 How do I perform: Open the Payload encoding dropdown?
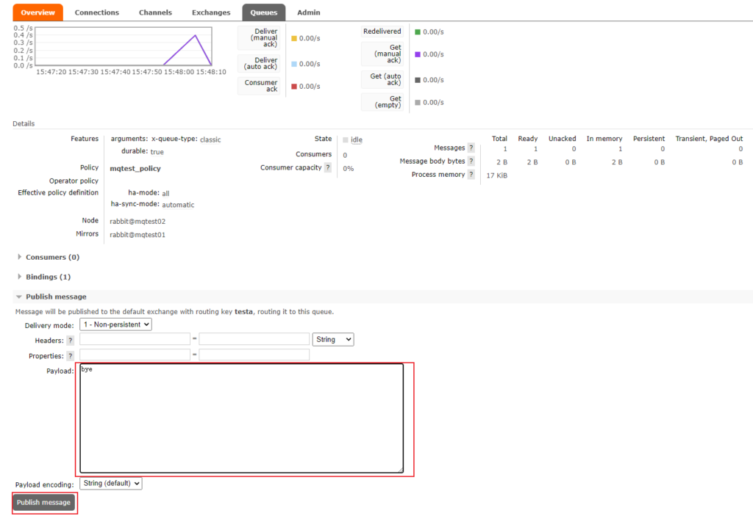coord(110,484)
